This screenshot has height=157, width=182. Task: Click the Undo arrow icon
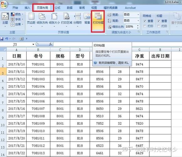pyautogui.click(x=7, y=39)
